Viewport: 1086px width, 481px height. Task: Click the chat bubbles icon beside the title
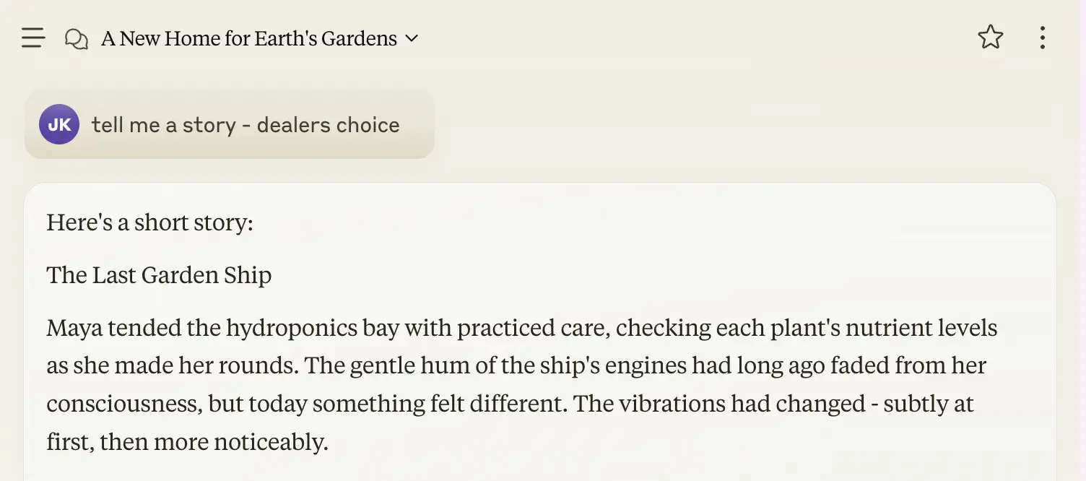click(x=77, y=38)
